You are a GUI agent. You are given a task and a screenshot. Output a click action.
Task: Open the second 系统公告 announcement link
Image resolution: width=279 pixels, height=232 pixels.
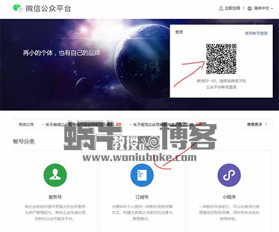tap(163, 124)
